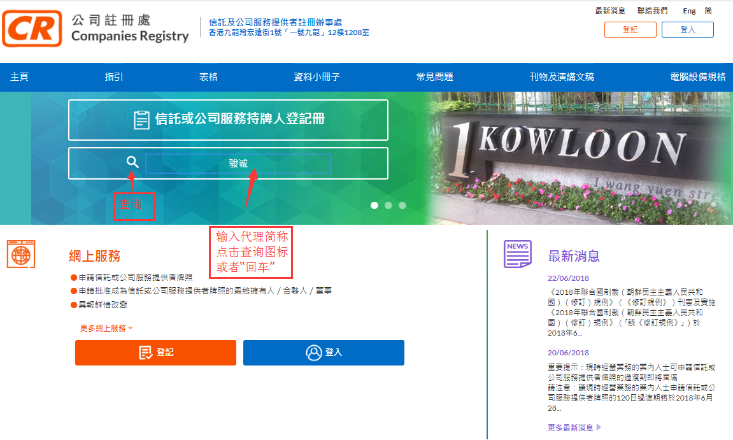Select the first carousel dot indicator
Viewport: 733px width, 440px height.
[374, 205]
